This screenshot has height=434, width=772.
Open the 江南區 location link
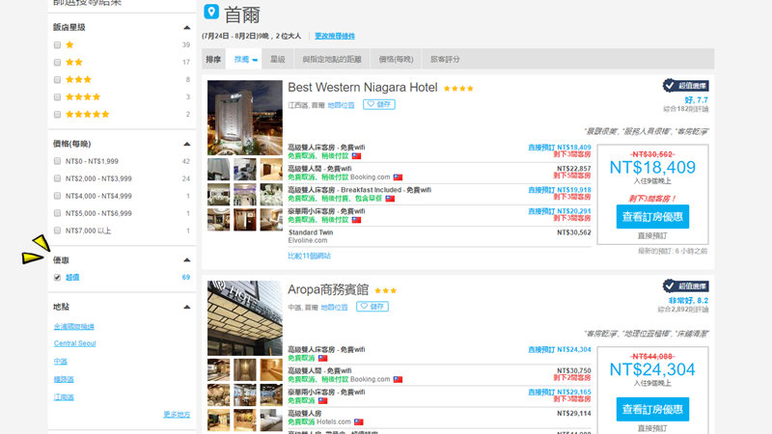pos(64,397)
